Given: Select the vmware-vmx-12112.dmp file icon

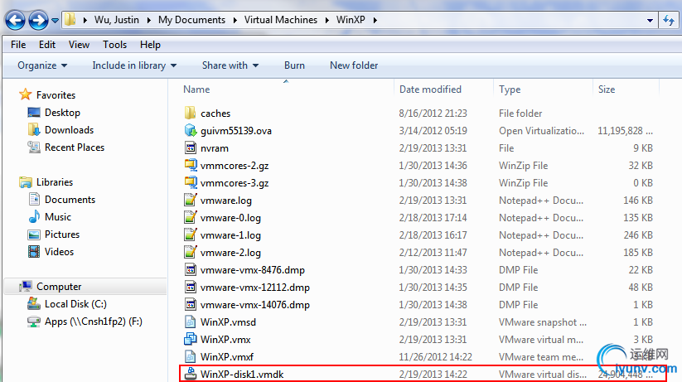Looking at the screenshot, I should tap(190, 288).
